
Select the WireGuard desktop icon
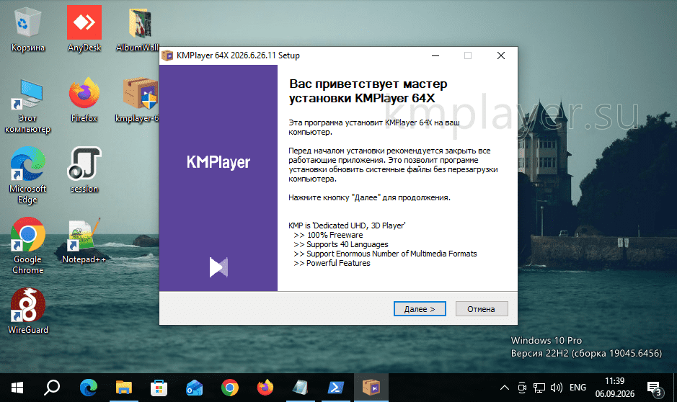(x=27, y=311)
